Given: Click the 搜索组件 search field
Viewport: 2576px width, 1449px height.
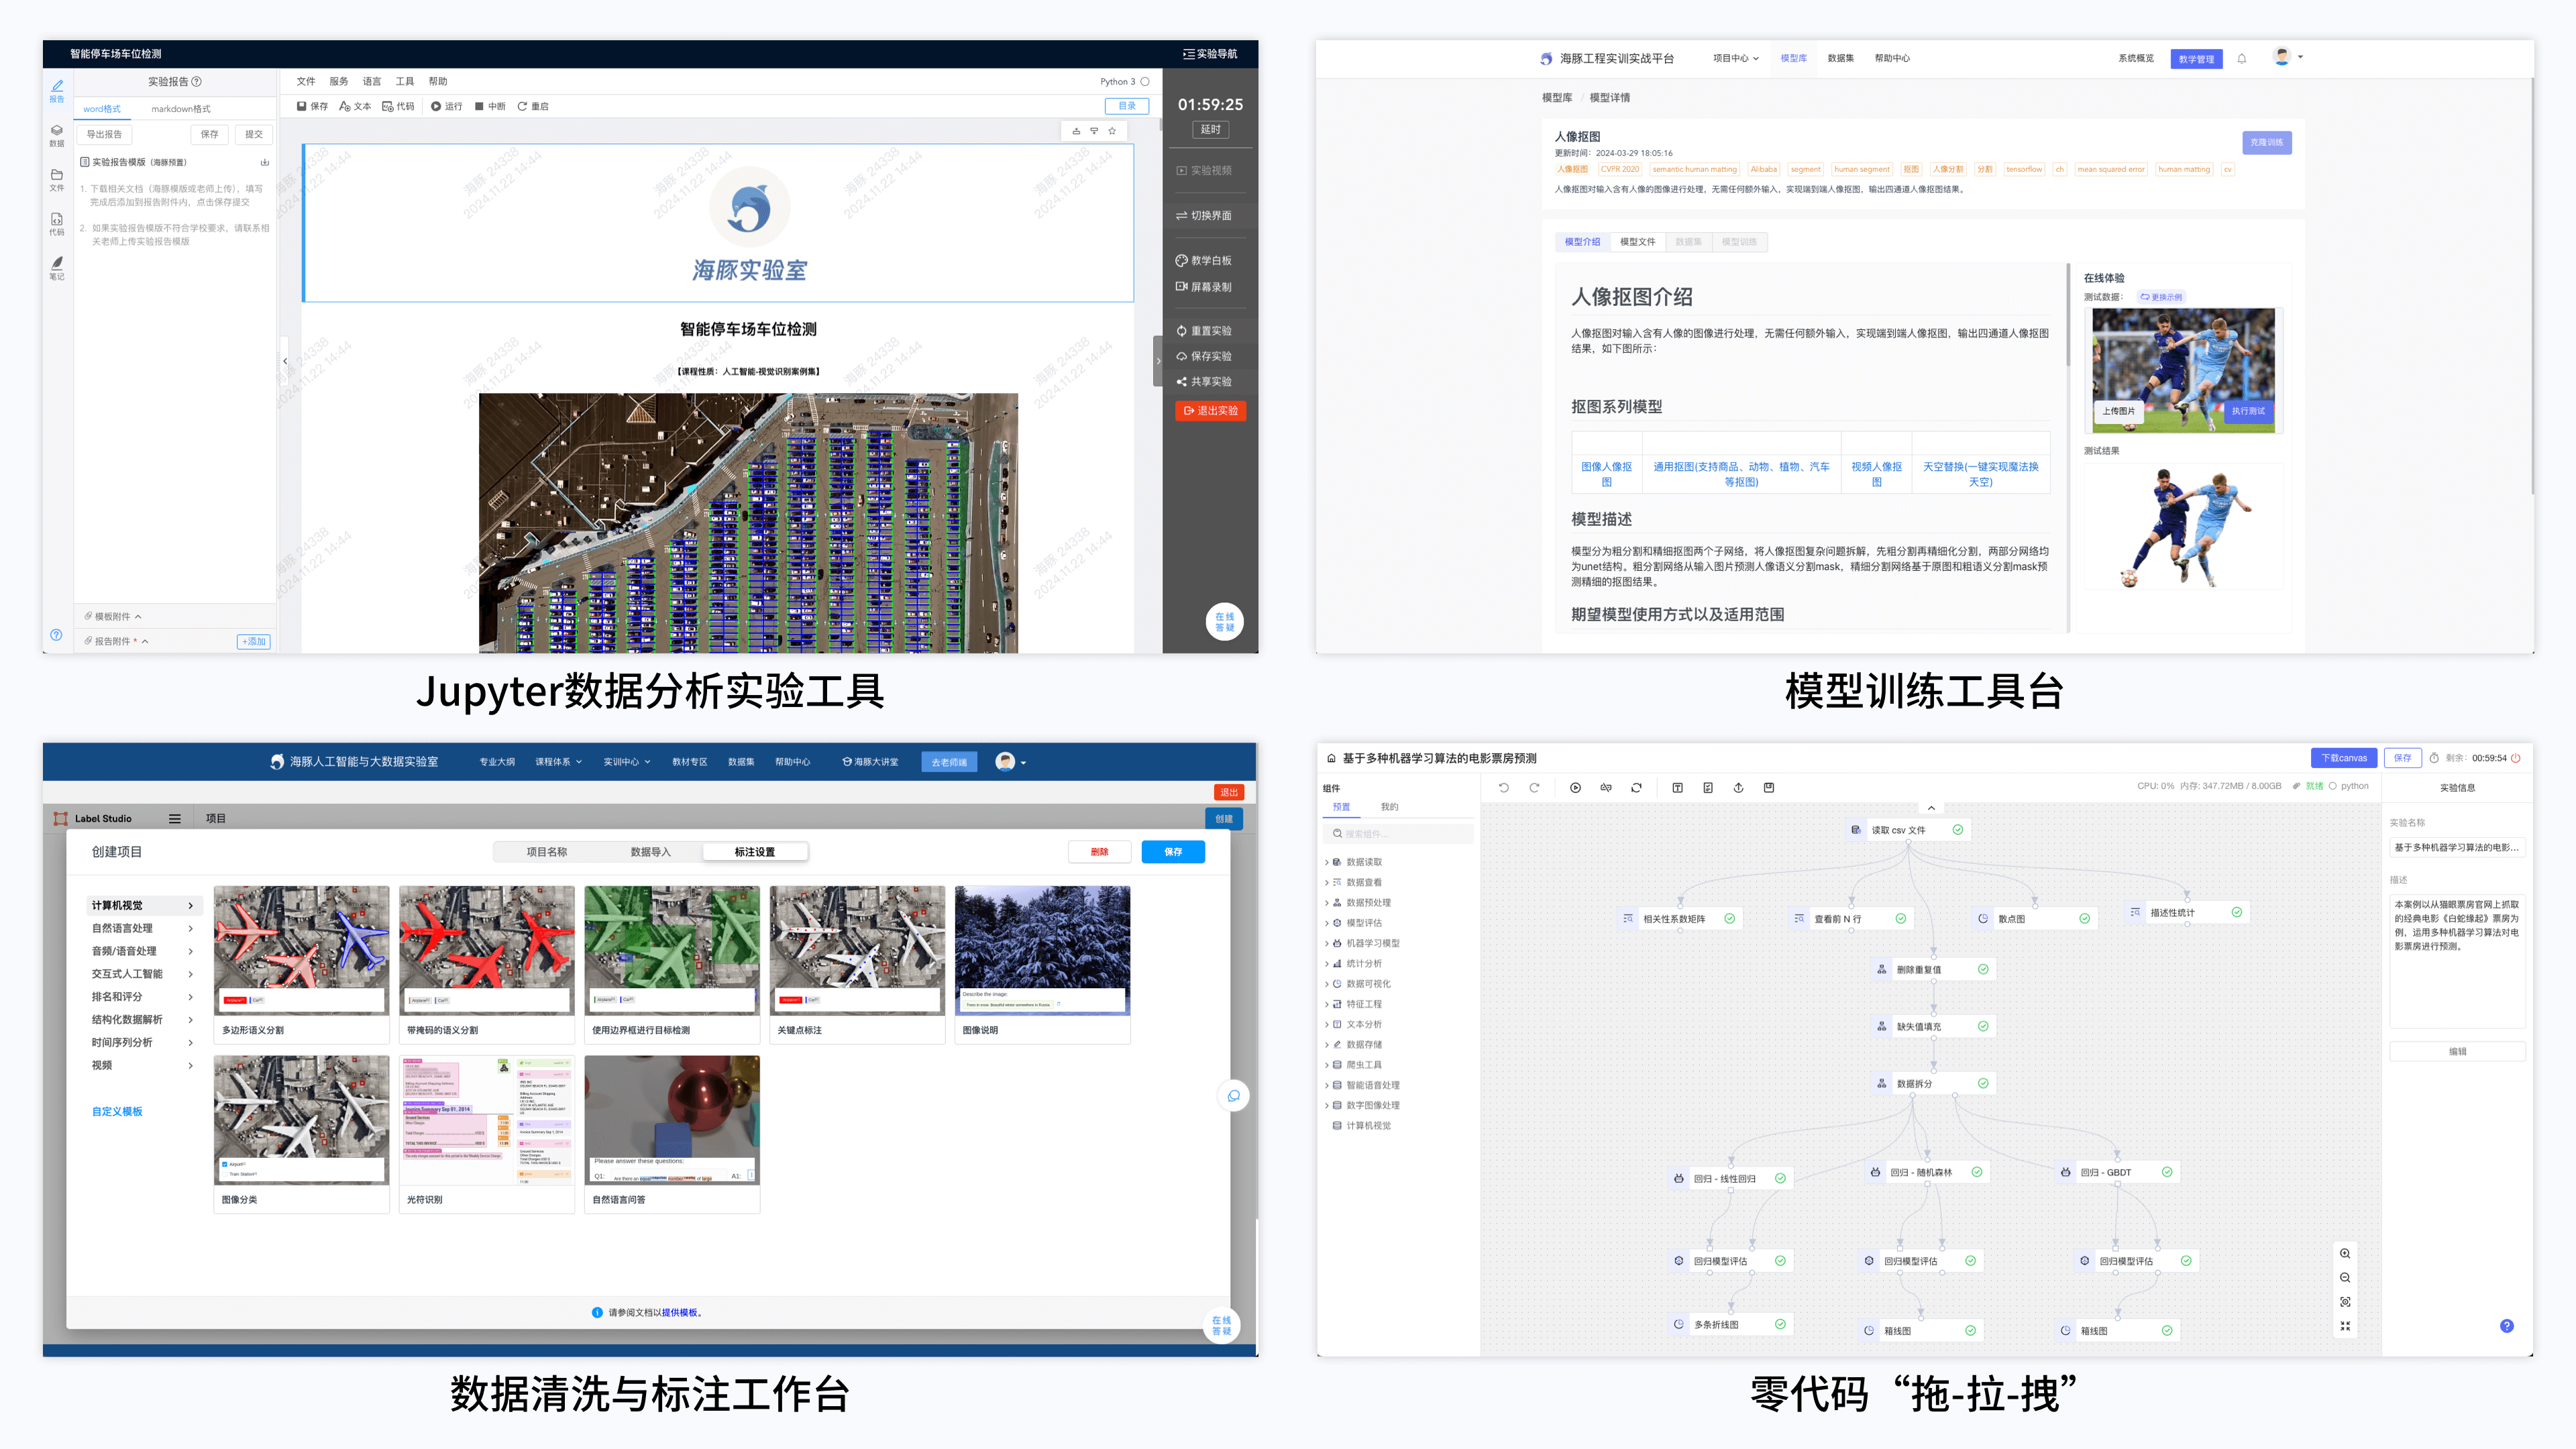Looking at the screenshot, I should (x=1397, y=834).
